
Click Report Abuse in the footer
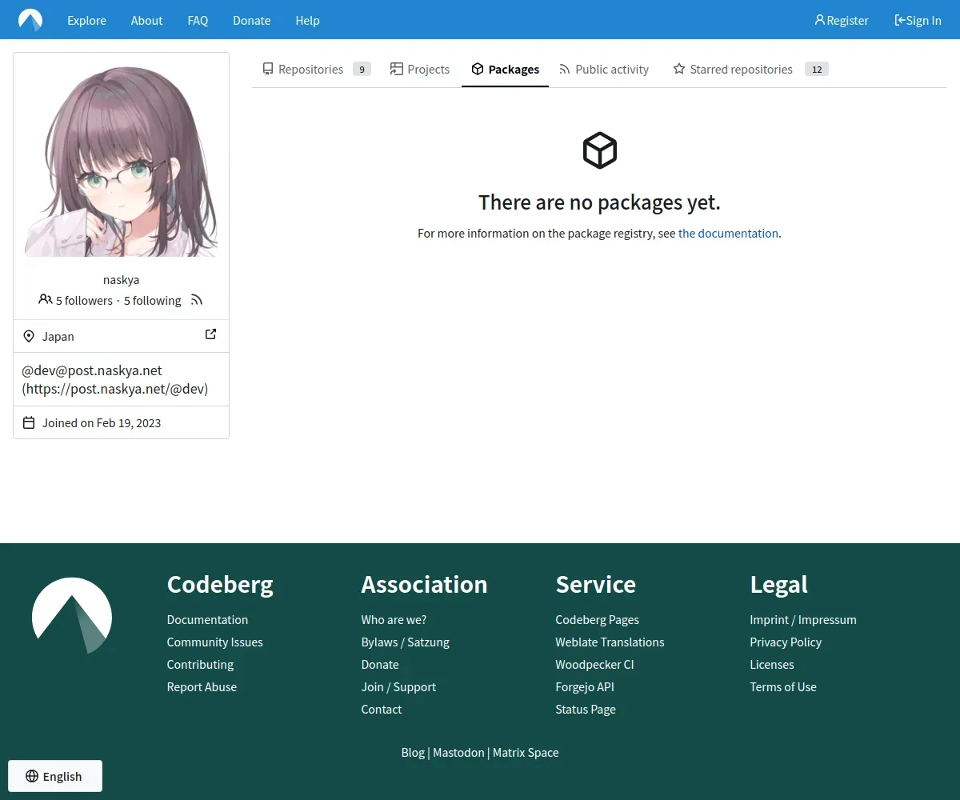pos(202,687)
